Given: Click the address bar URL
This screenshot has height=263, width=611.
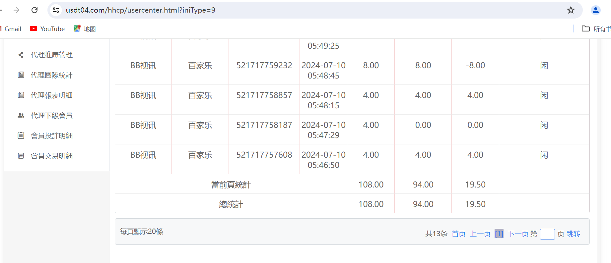Looking at the screenshot, I should pos(141,10).
